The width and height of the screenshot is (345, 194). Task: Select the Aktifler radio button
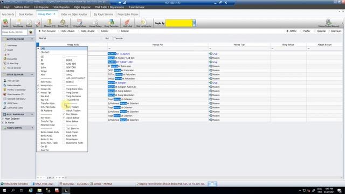[x=287, y=31]
